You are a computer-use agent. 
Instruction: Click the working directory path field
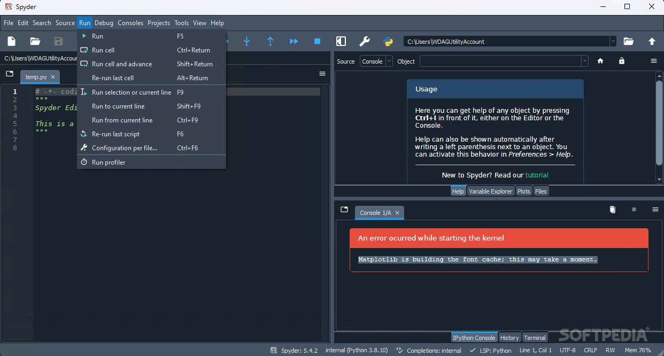(x=506, y=41)
